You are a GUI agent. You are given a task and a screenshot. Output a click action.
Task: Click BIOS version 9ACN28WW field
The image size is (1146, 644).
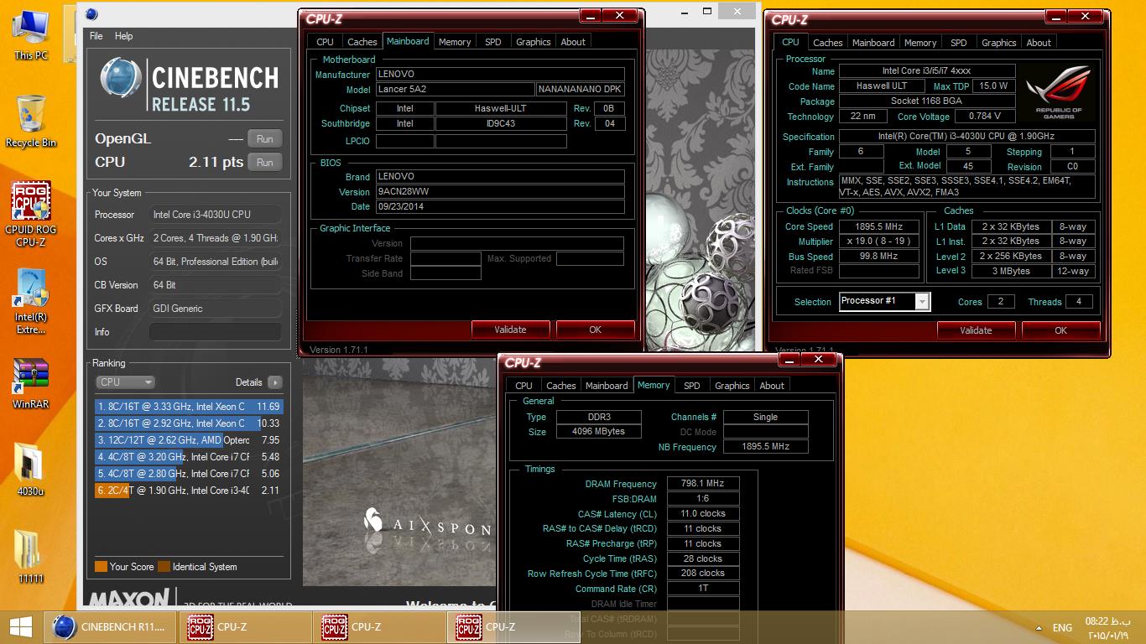(500, 192)
